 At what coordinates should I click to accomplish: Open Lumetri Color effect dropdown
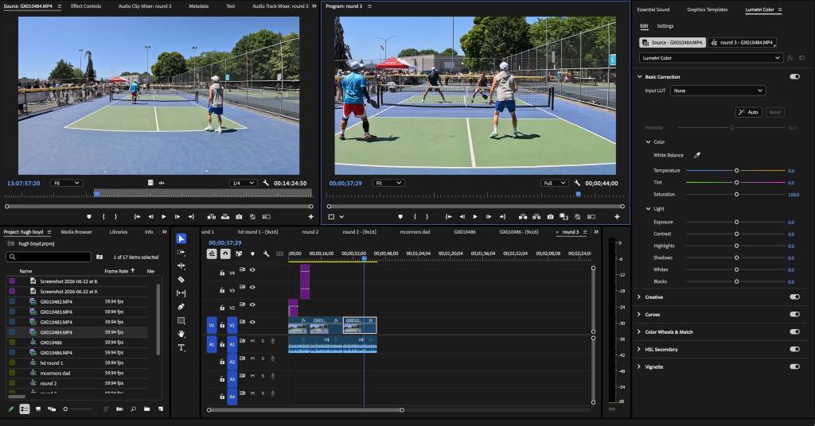click(x=711, y=58)
